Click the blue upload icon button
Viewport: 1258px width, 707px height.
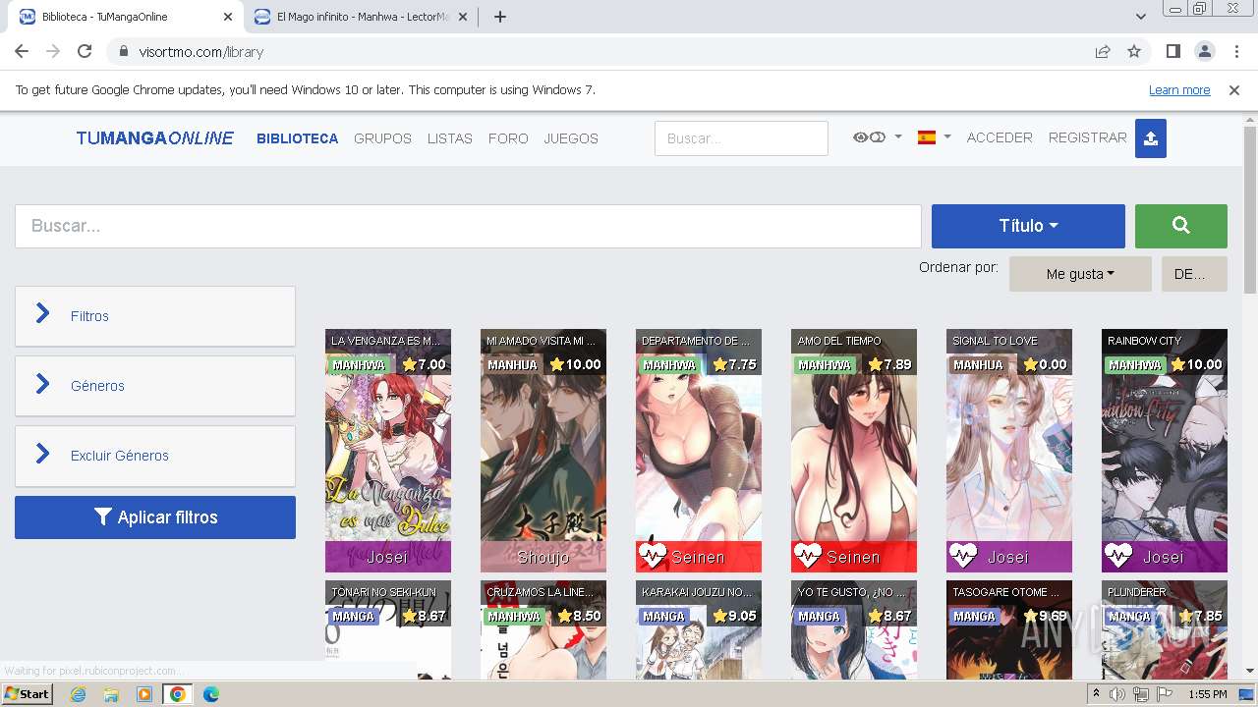pos(1150,138)
